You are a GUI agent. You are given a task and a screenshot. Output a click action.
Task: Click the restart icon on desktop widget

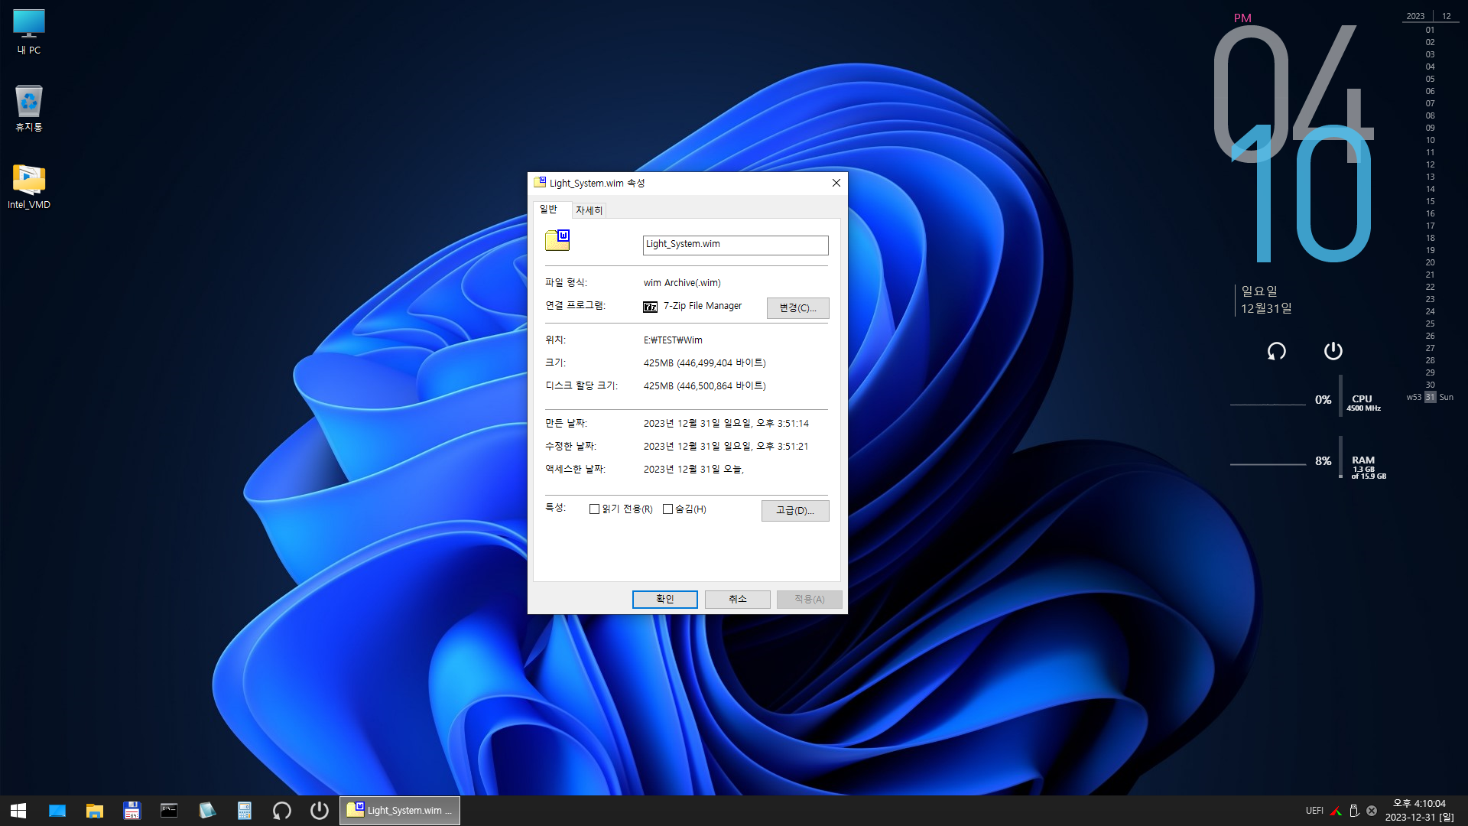(1276, 351)
